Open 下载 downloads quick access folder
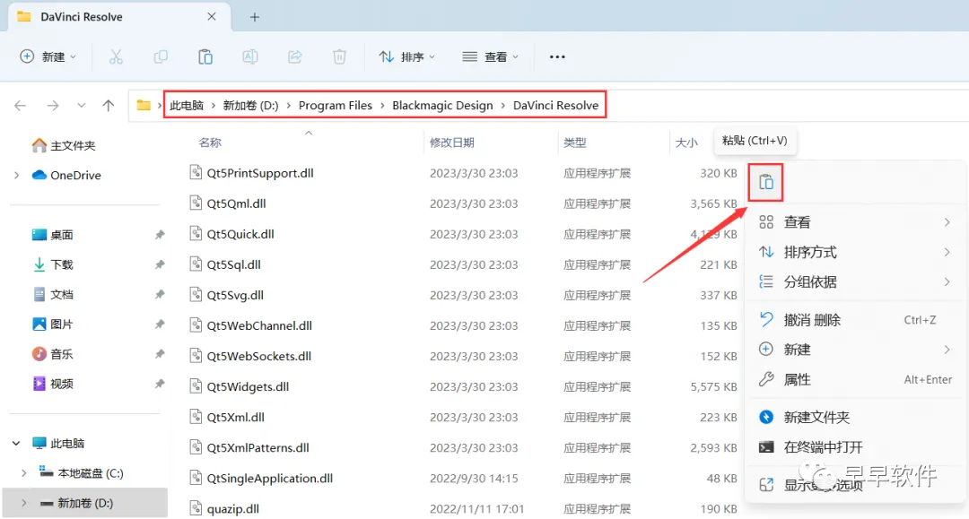The height and width of the screenshot is (519, 969). [x=53, y=264]
